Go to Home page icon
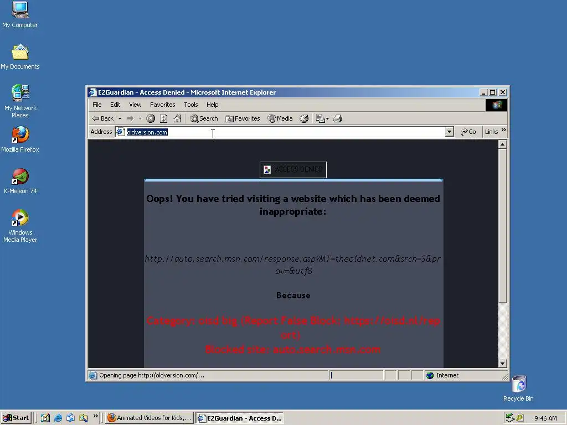The height and width of the screenshot is (425, 567). tap(177, 118)
